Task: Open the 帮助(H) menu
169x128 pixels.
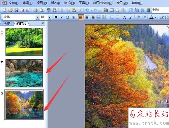Action: pyautogui.click(x=137, y=3)
